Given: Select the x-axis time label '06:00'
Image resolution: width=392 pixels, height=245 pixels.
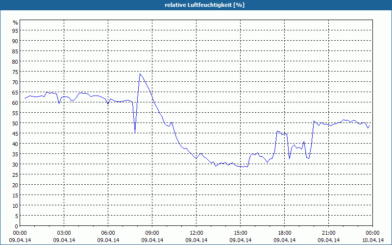Looking at the screenshot, I should click(x=108, y=233).
